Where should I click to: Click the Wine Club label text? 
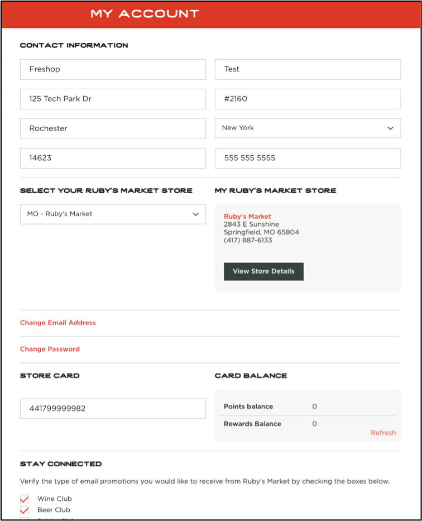pos(55,499)
